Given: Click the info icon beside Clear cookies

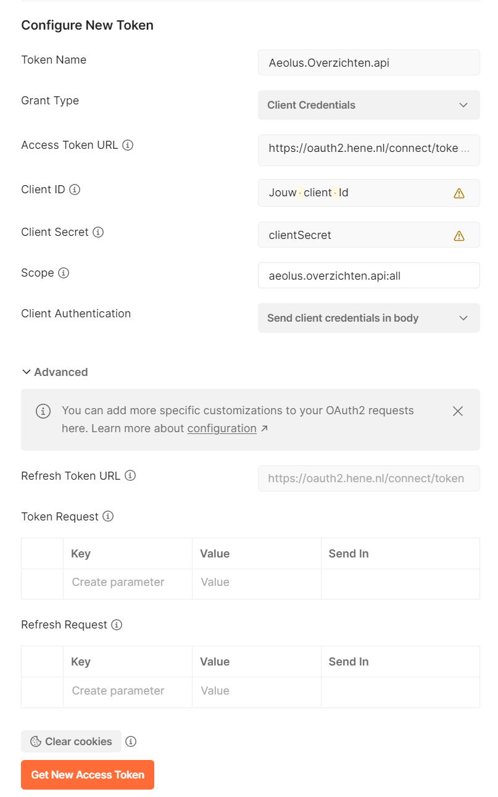Looking at the screenshot, I should (131, 741).
